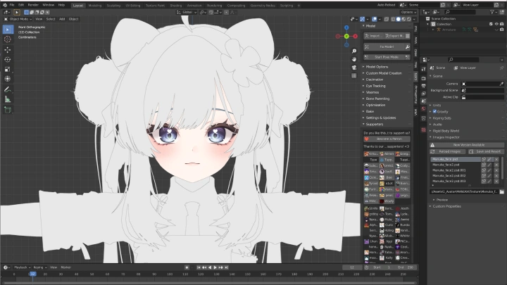Expand the Rigid Body World panel
Viewport: 507px width, 285px height.
tap(446, 131)
